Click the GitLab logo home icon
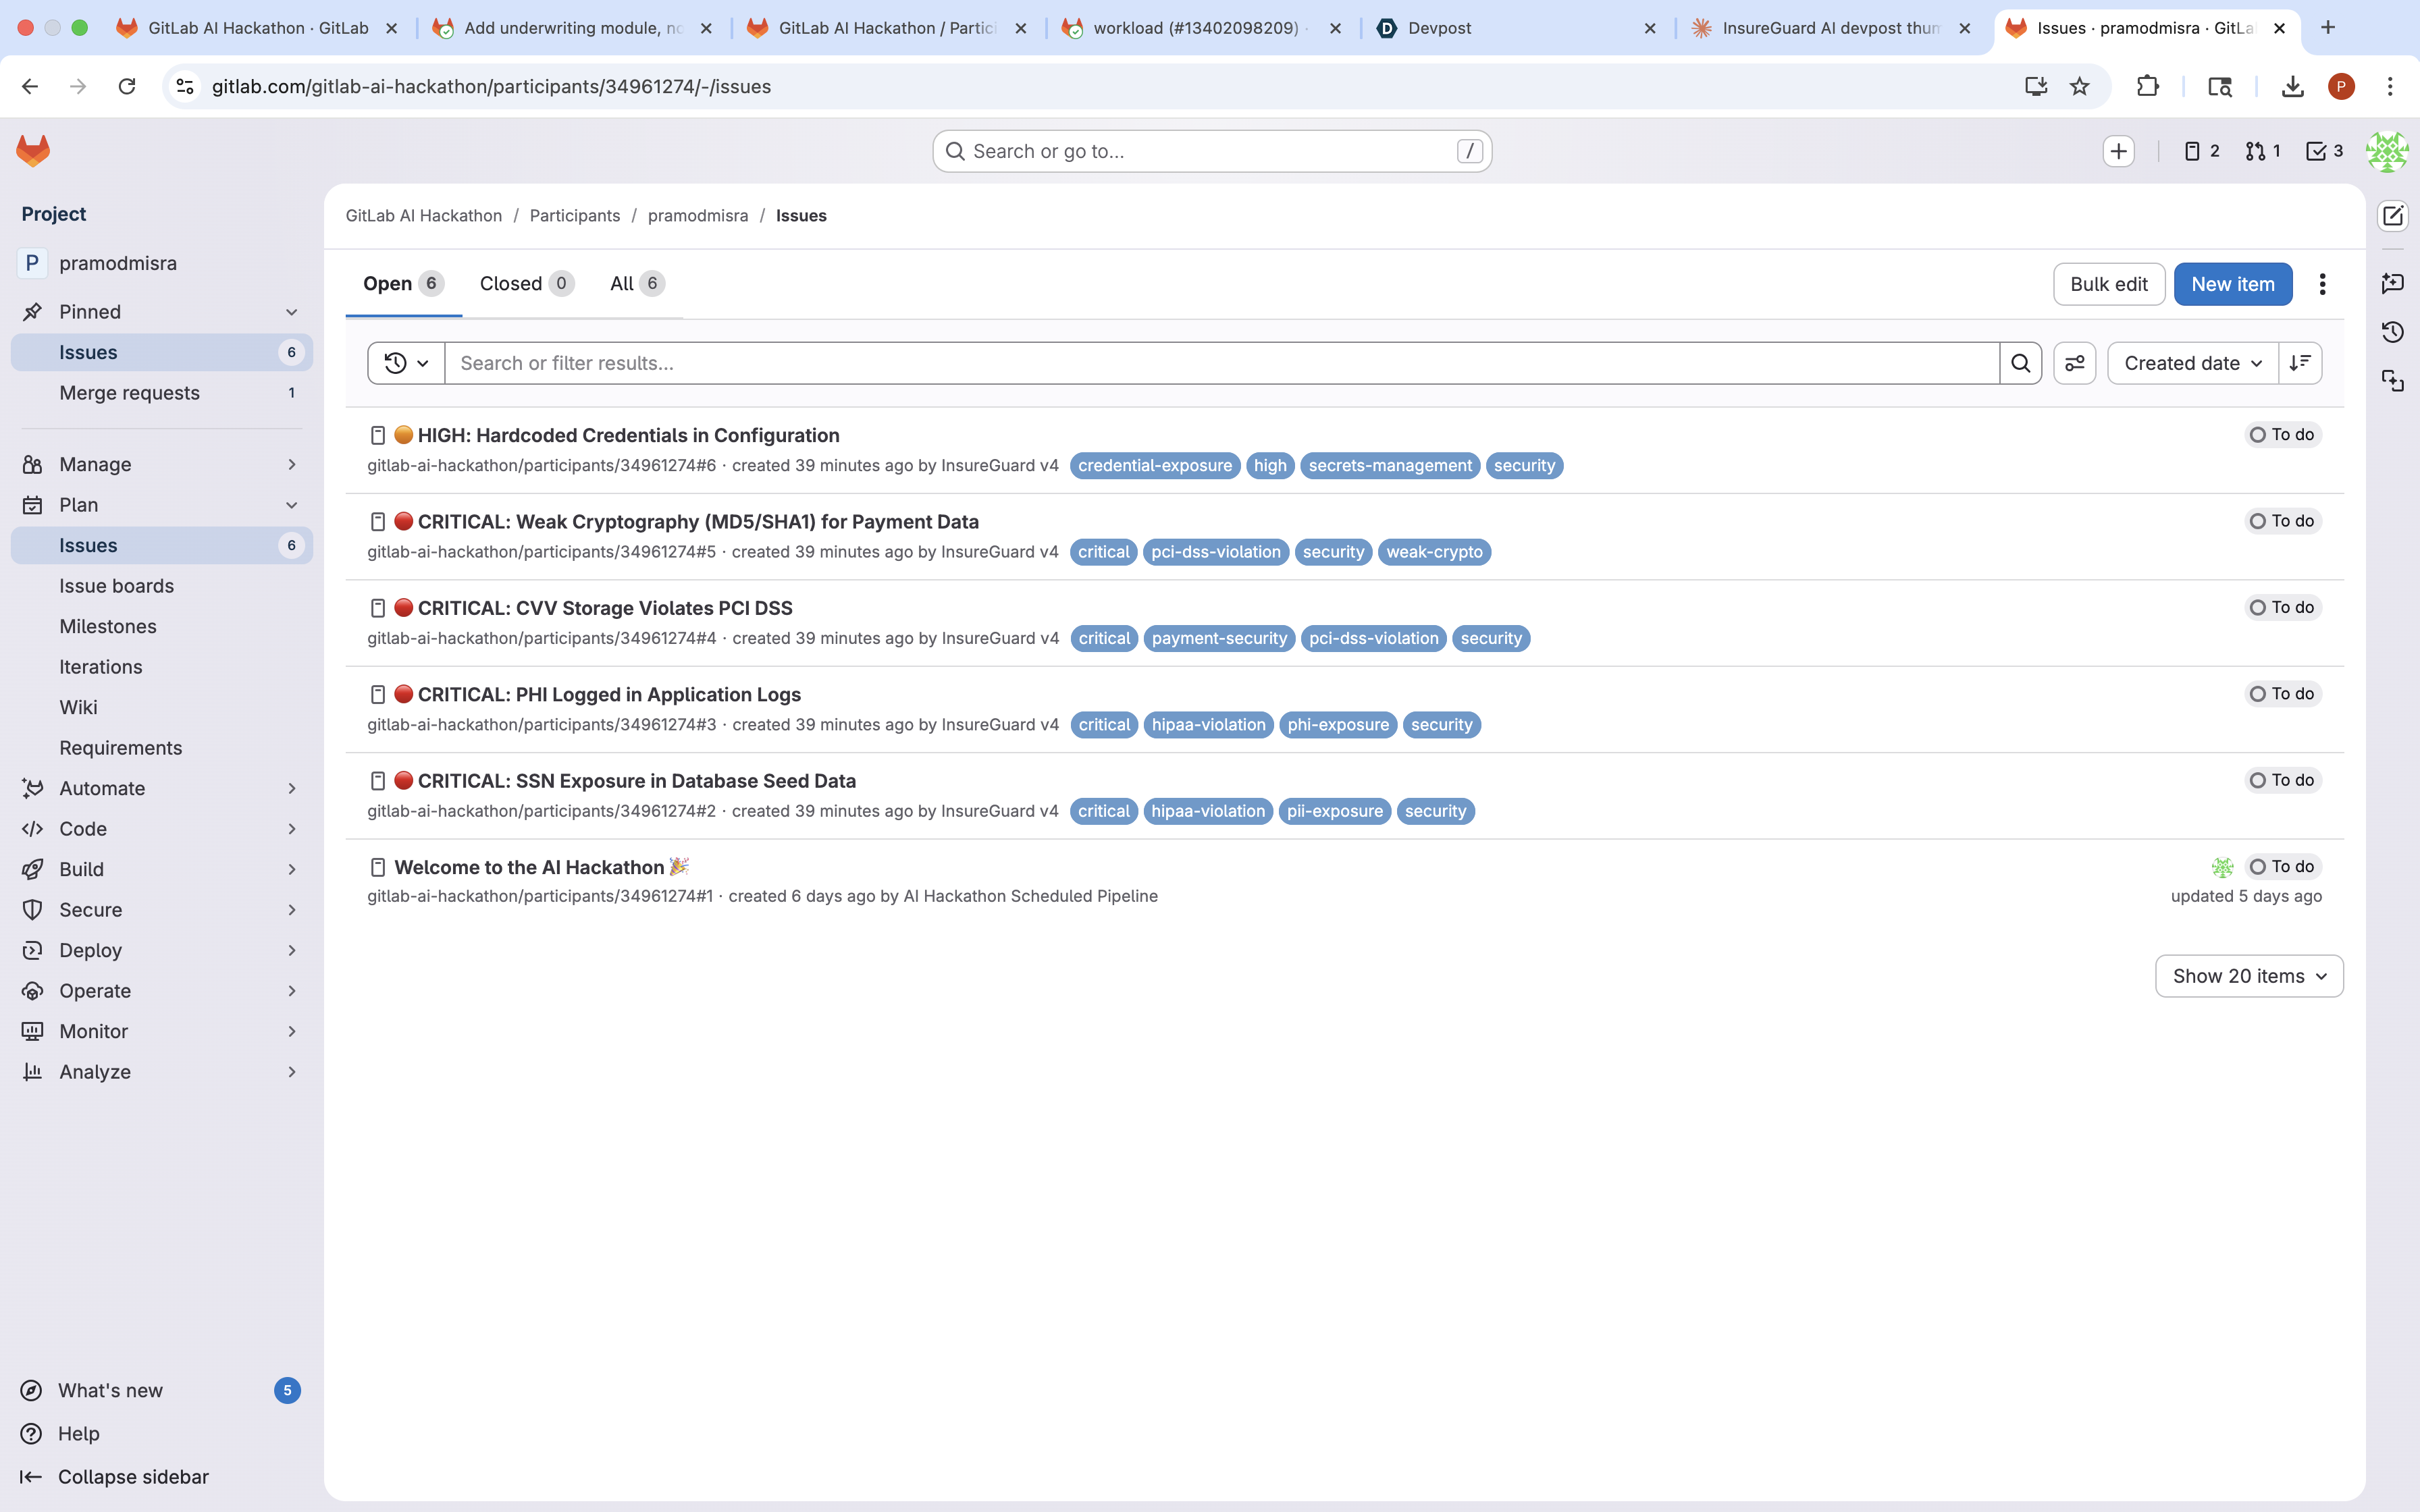 point(33,151)
